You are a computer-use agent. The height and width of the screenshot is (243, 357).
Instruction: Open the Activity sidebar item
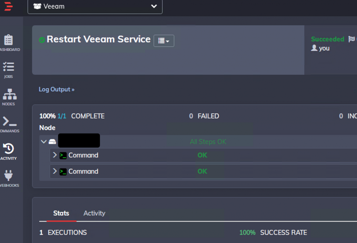[x=8, y=151]
